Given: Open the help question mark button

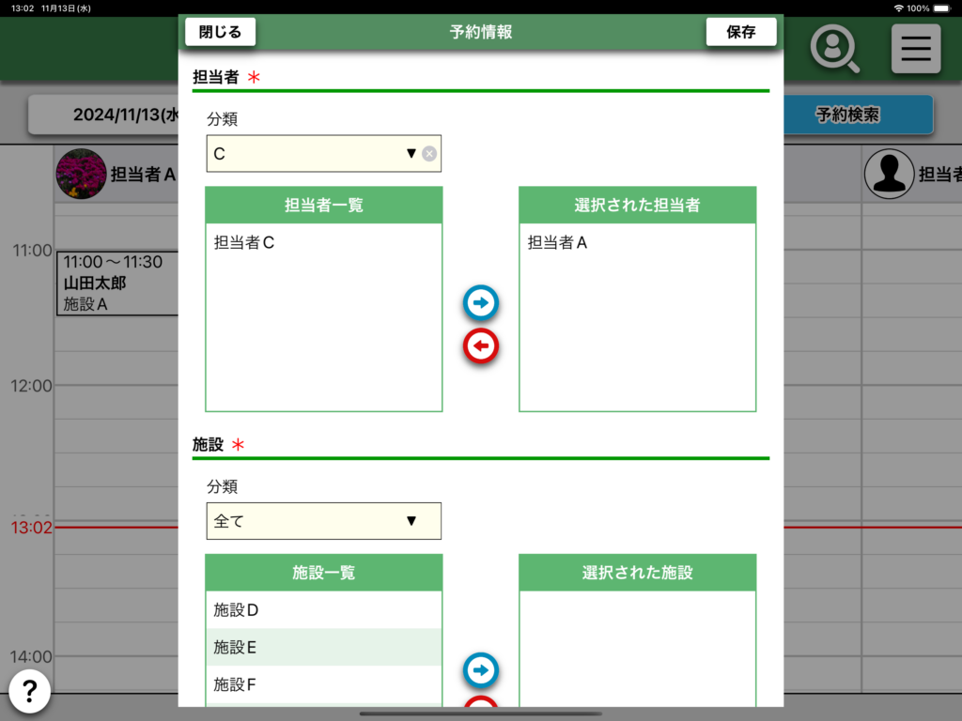Looking at the screenshot, I should [x=30, y=692].
